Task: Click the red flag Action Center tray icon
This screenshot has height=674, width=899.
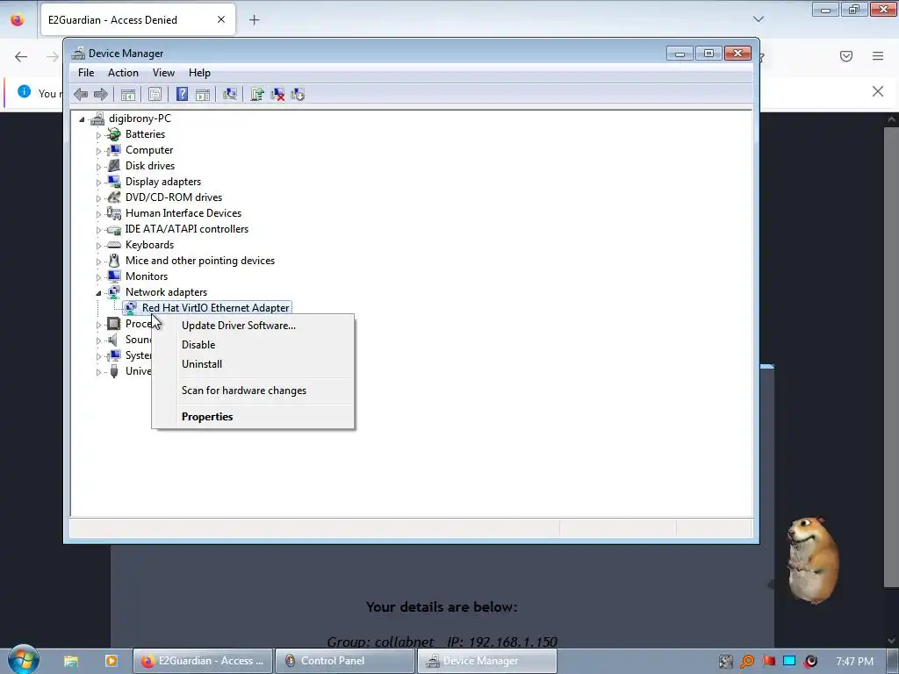Action: (768, 662)
